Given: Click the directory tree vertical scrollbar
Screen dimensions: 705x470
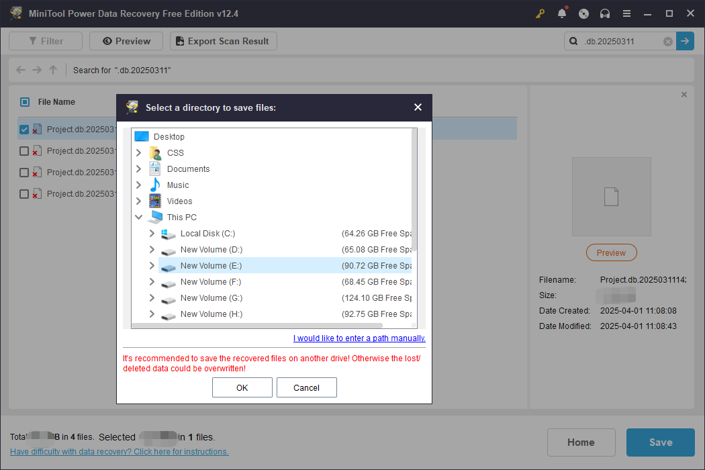Looking at the screenshot, I should [414, 191].
